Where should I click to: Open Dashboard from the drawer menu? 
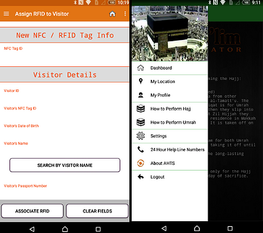point(170,68)
